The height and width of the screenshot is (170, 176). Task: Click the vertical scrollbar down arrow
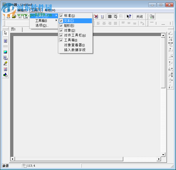point(163,155)
